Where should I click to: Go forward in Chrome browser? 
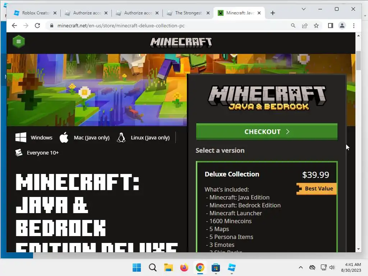[26, 26]
